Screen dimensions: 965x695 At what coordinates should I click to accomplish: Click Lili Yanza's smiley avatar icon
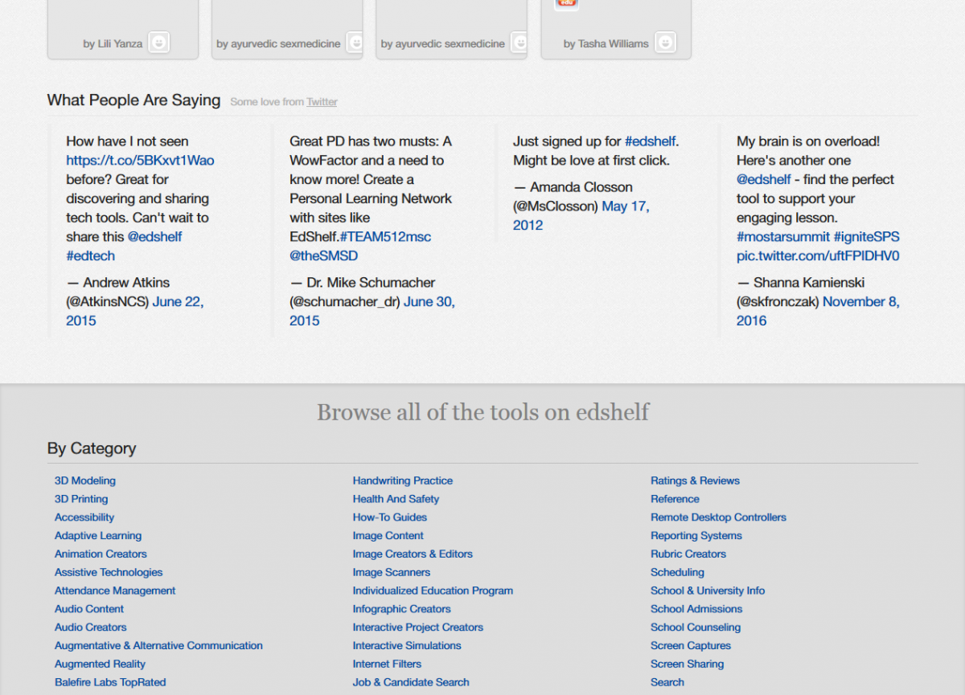click(x=159, y=43)
